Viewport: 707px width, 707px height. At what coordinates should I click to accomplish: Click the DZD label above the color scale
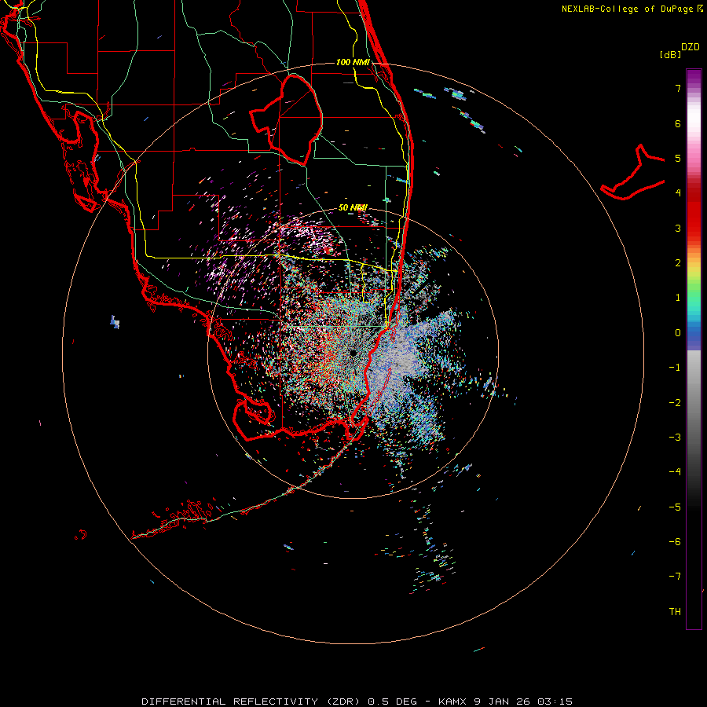coord(691,47)
